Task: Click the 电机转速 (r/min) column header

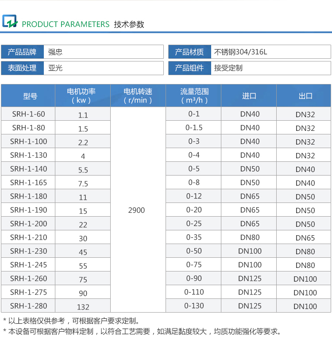Action: [x=138, y=96]
